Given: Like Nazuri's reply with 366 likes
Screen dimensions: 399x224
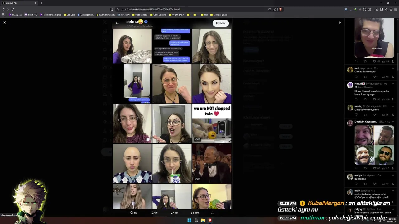Looking at the screenshot, I should [377, 99].
